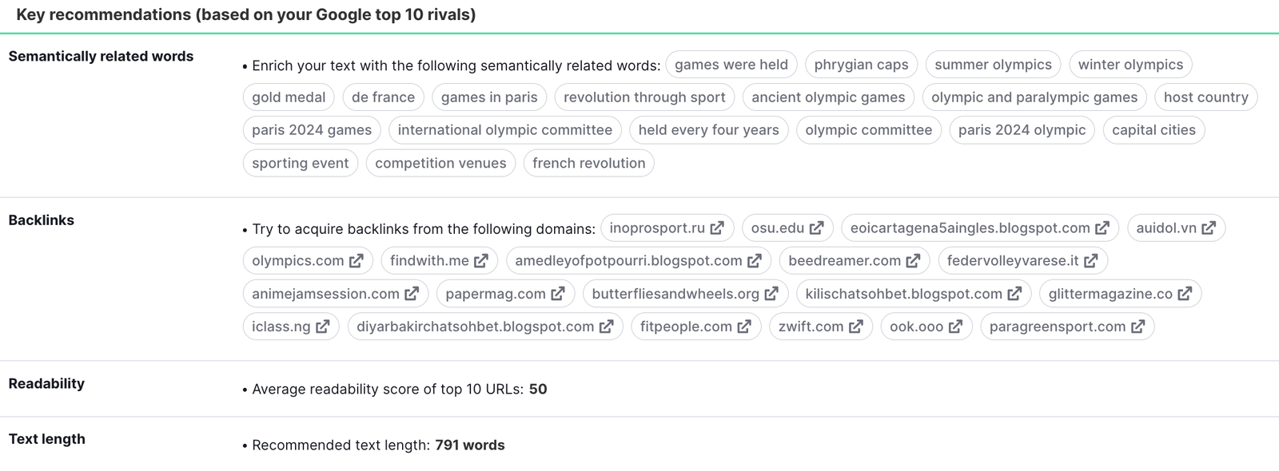Click external link icon for inoprosport.ru
The height and width of the screenshot is (471, 1279).
(x=716, y=228)
